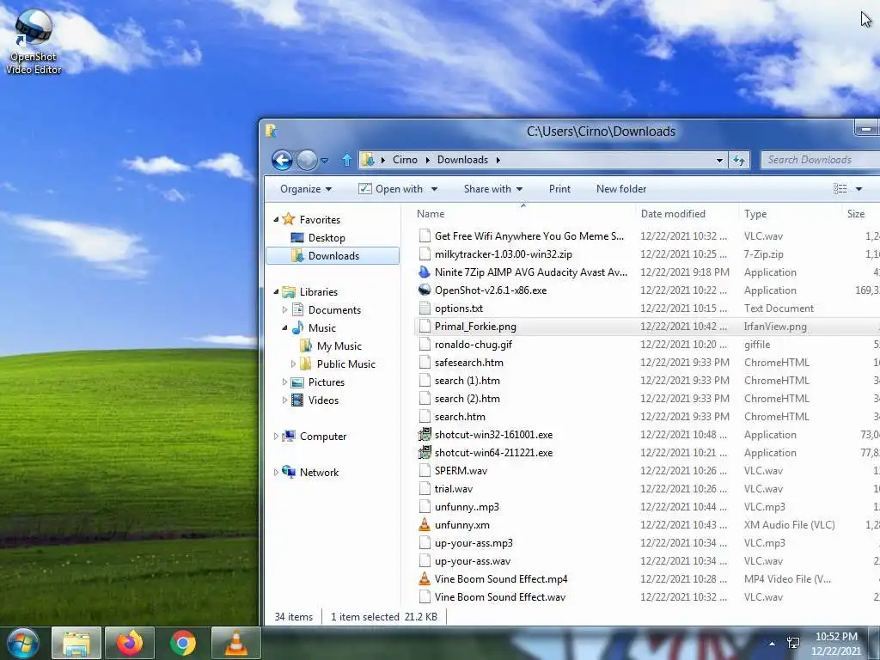This screenshot has width=880, height=660.
Task: Click the Back navigation arrow in Explorer
Action: 282,161
